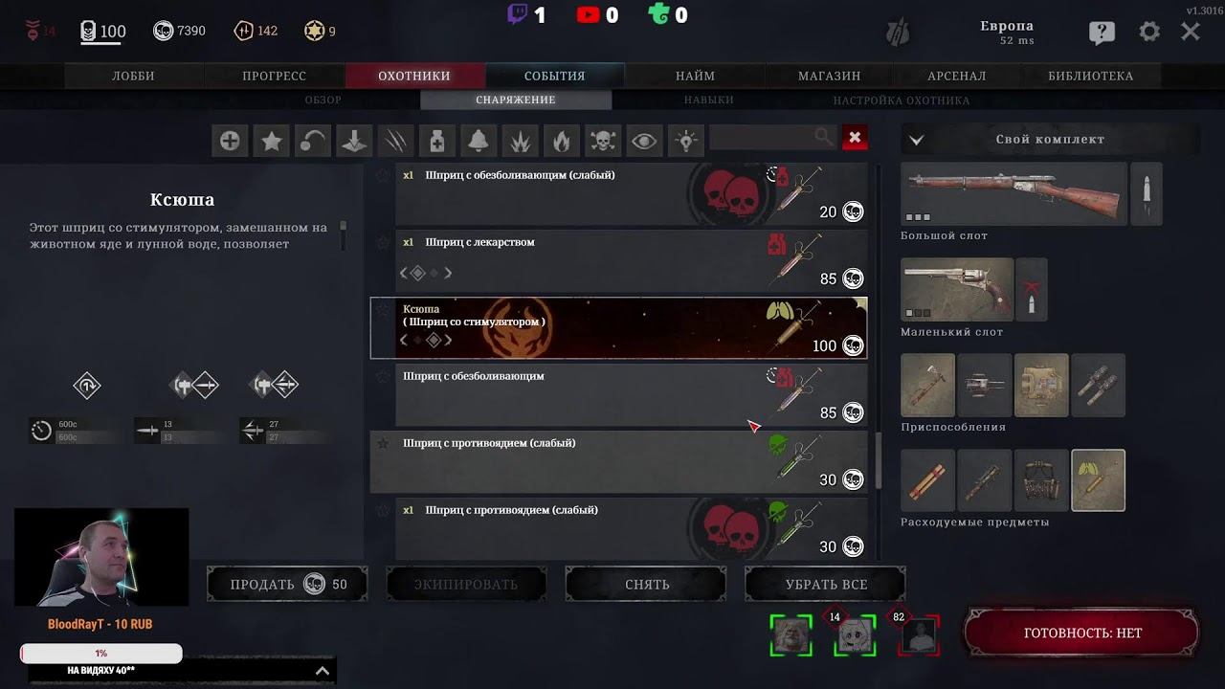Filter items by medkit category icon
This screenshot has height=689, width=1225.
click(436, 141)
